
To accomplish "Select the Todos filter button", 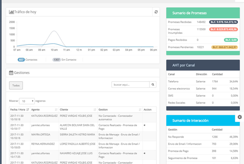I will pos(16,85).
